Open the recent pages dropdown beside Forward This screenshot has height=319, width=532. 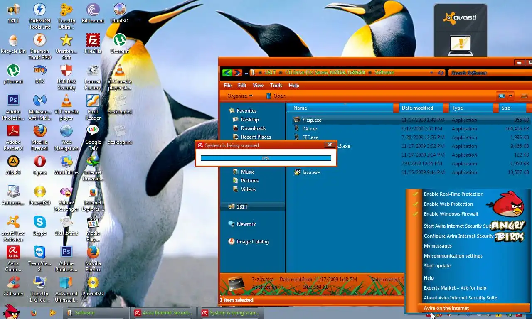coord(246,74)
